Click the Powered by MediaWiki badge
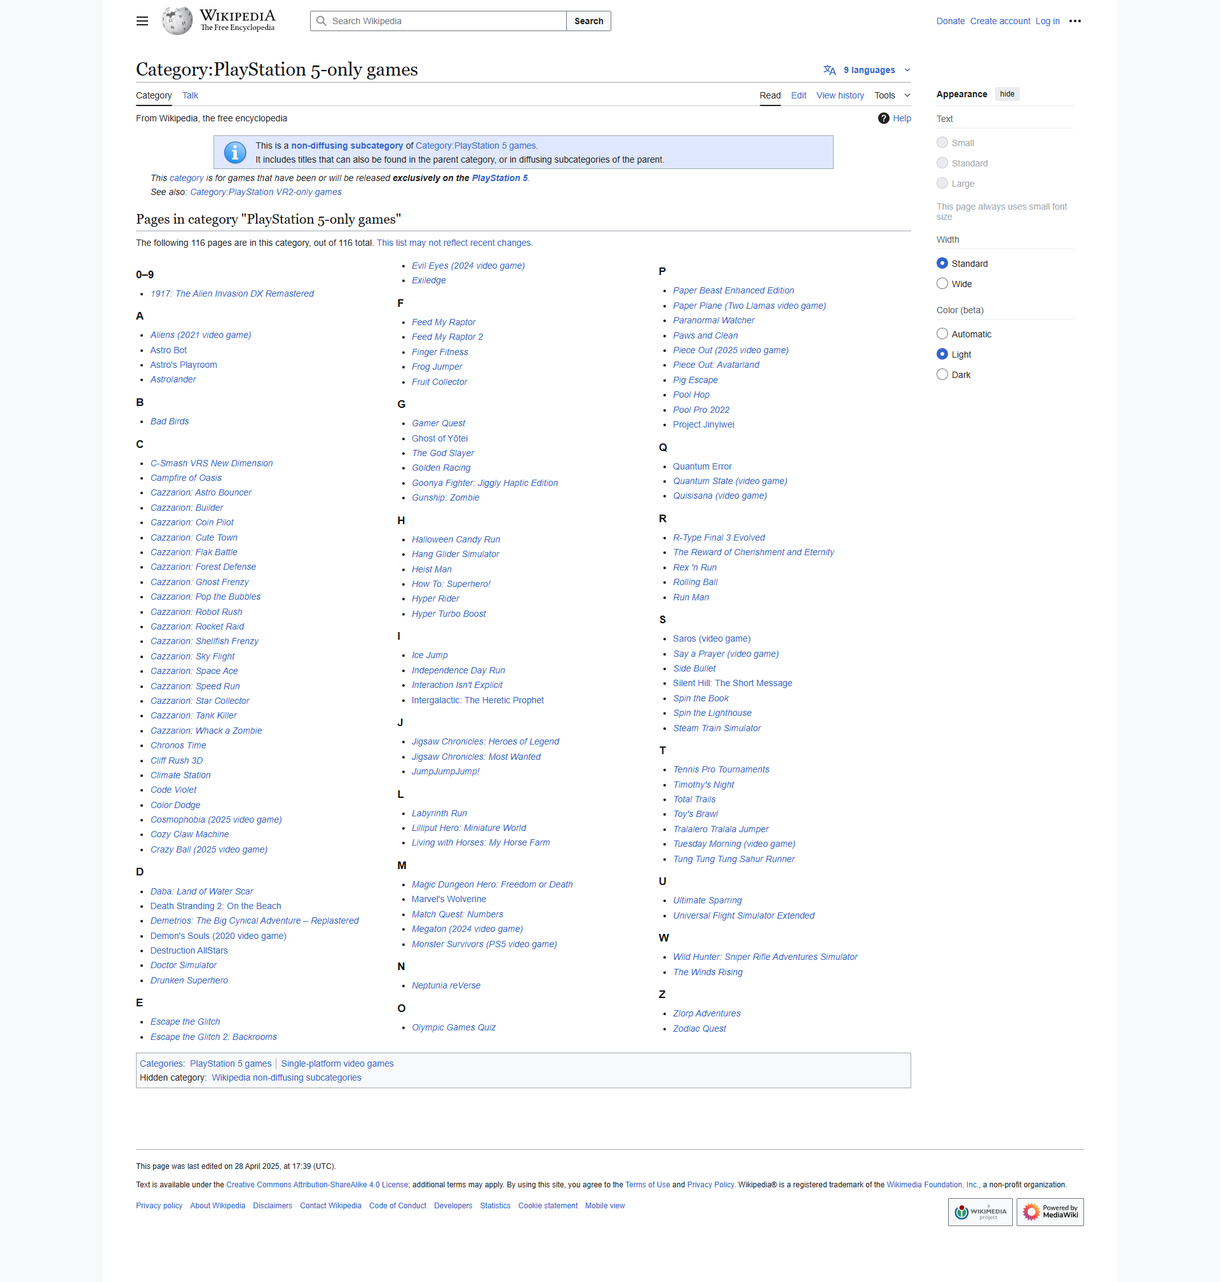Screen dimensions: 1220x1282 pos(1050,1211)
